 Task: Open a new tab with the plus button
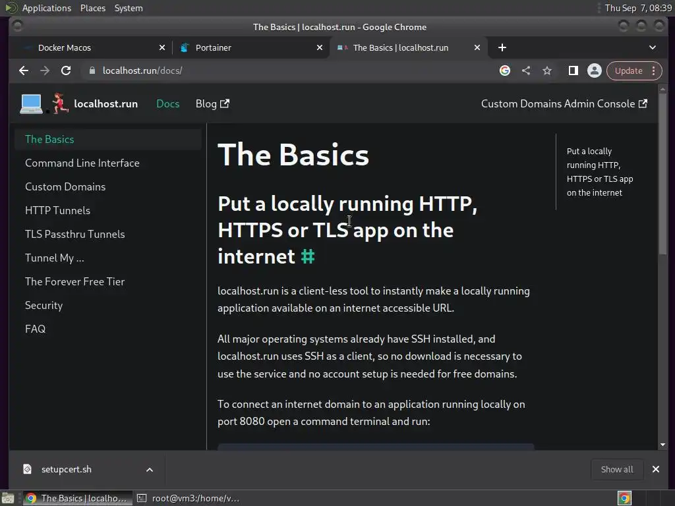(x=502, y=47)
